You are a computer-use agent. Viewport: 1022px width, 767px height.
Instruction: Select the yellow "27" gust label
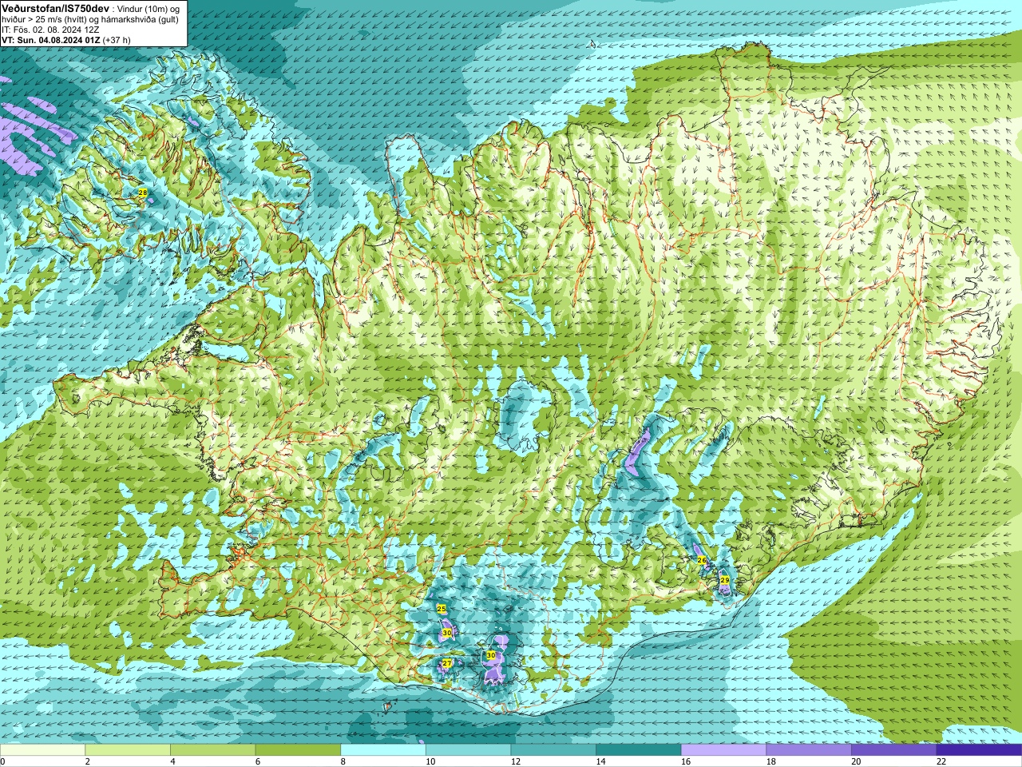447,663
